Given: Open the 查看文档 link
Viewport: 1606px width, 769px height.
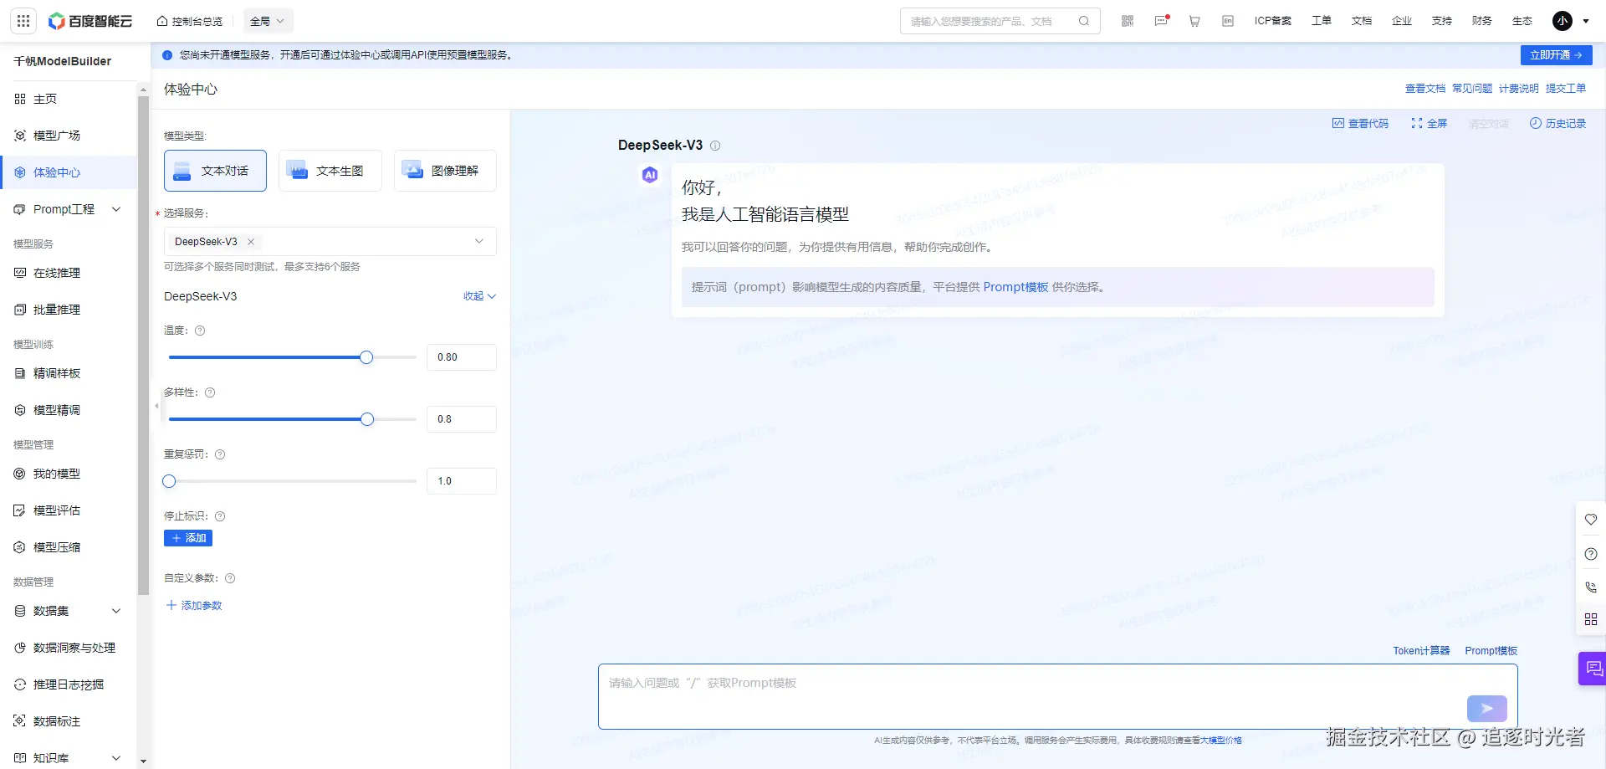Looking at the screenshot, I should click(x=1425, y=89).
